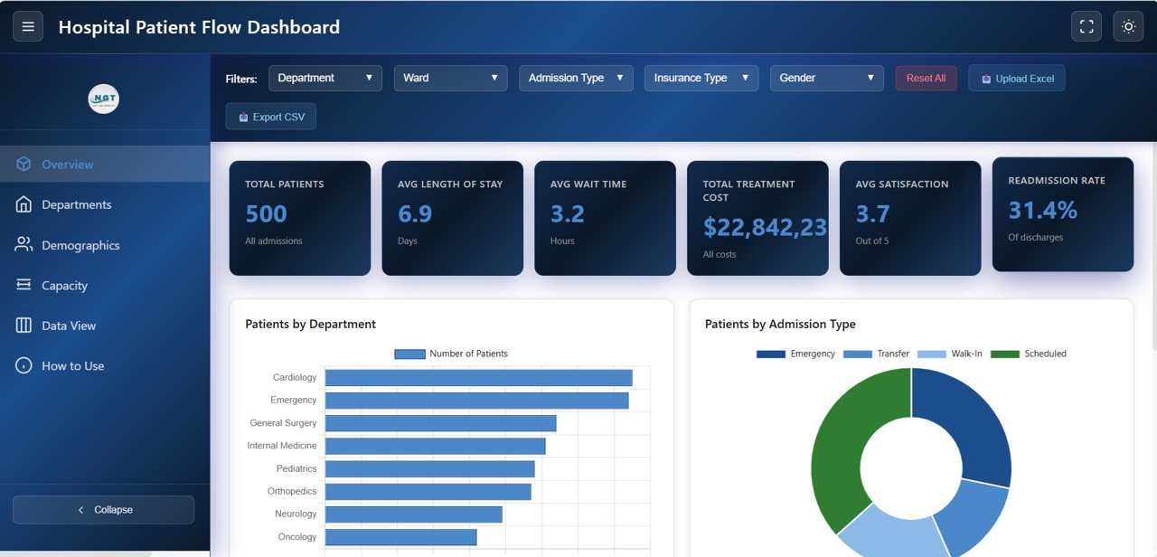Image resolution: width=1157 pixels, height=557 pixels.
Task: Open the hamburger menu at top left
Action: 28,26
